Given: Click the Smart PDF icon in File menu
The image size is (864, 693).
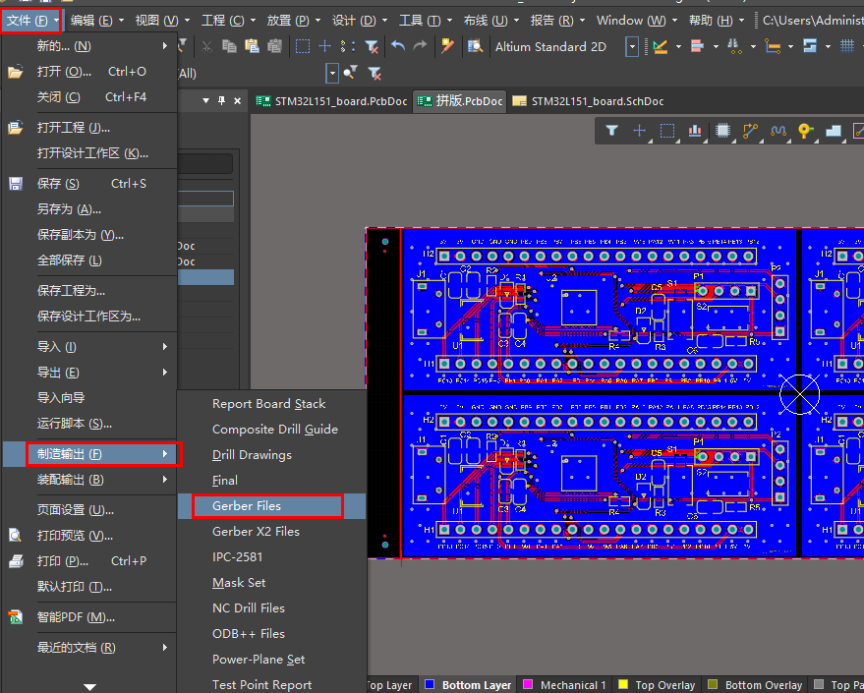Looking at the screenshot, I should pyautogui.click(x=16, y=617).
